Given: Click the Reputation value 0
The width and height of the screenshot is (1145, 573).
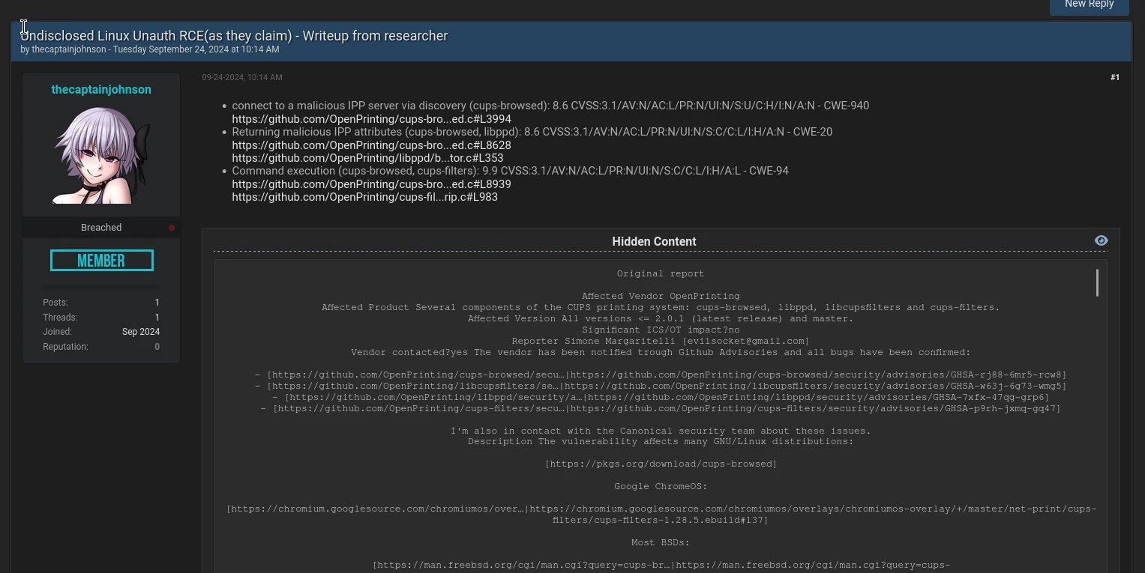Looking at the screenshot, I should [157, 346].
